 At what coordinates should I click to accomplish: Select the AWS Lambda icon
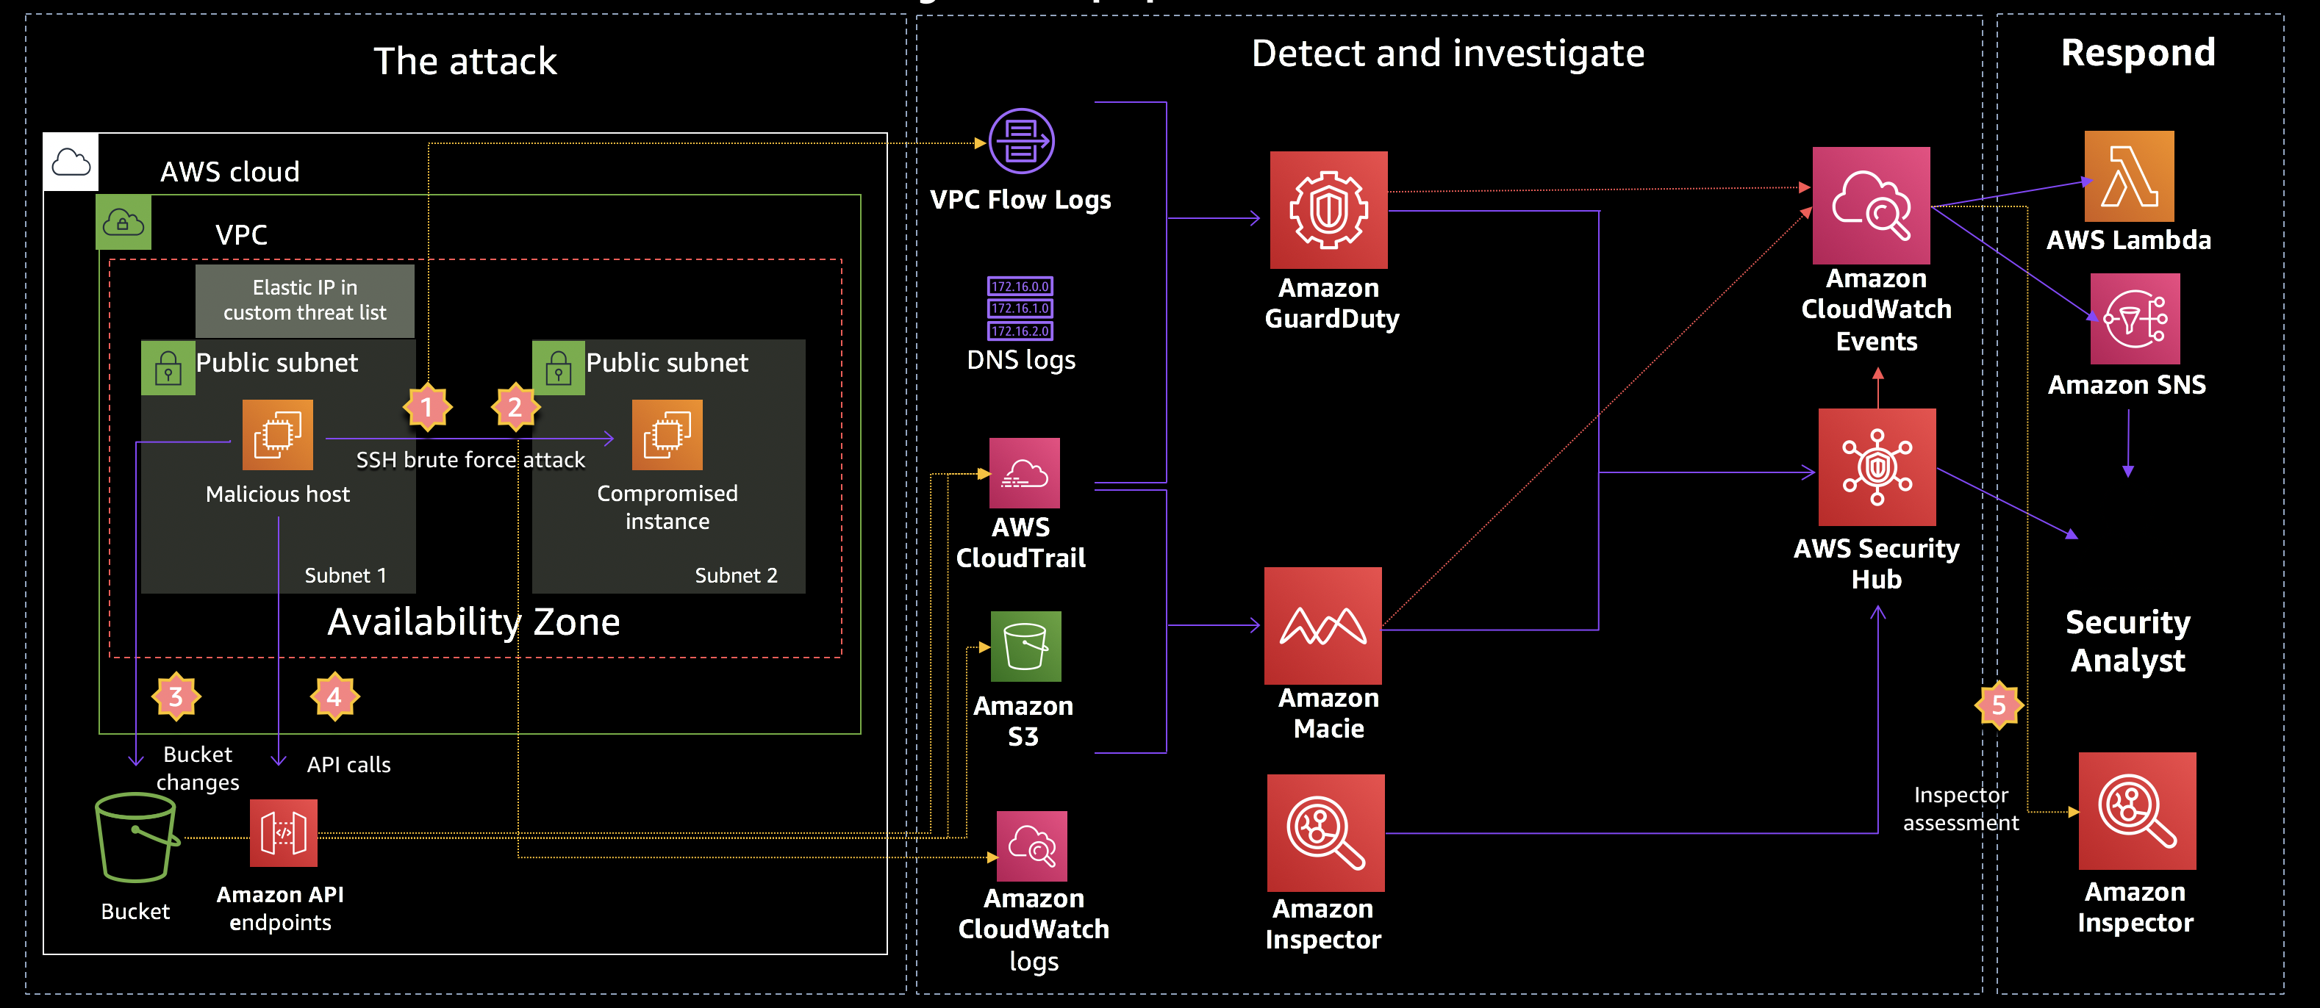(x=2129, y=176)
